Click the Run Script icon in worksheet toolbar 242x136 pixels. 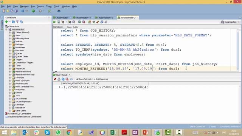[59, 22]
